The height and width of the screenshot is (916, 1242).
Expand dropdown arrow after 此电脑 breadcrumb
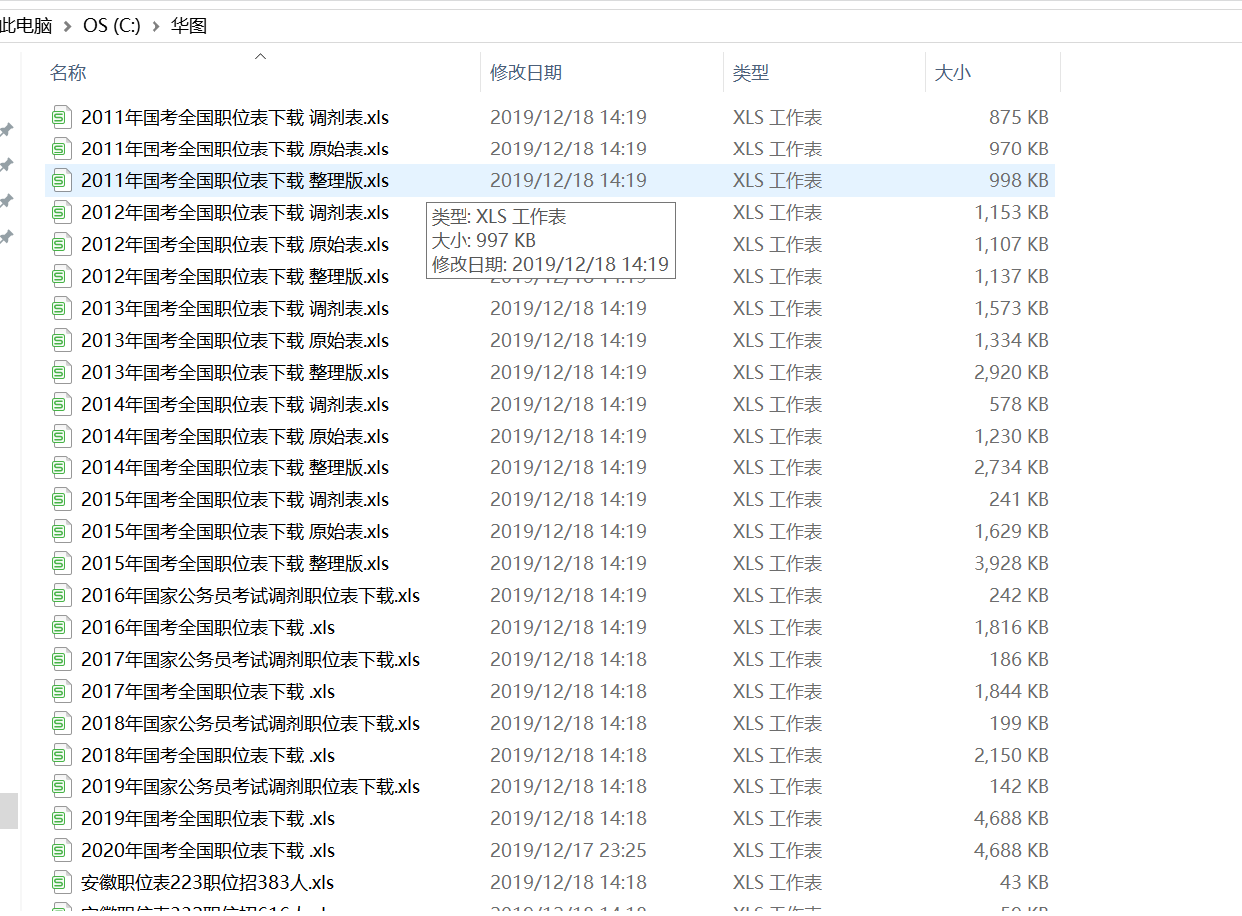click(67, 26)
